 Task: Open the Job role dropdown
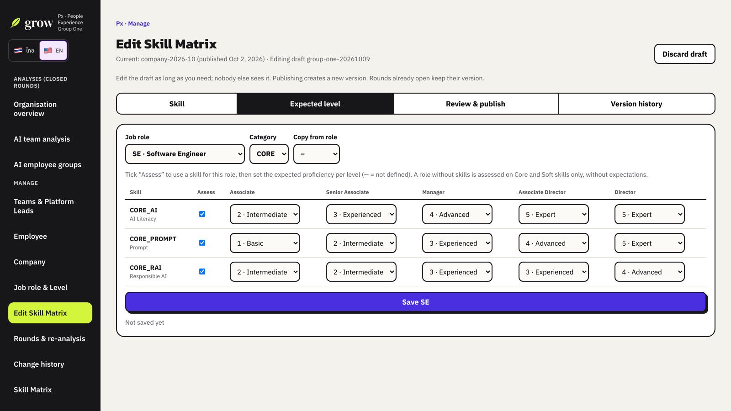185,154
